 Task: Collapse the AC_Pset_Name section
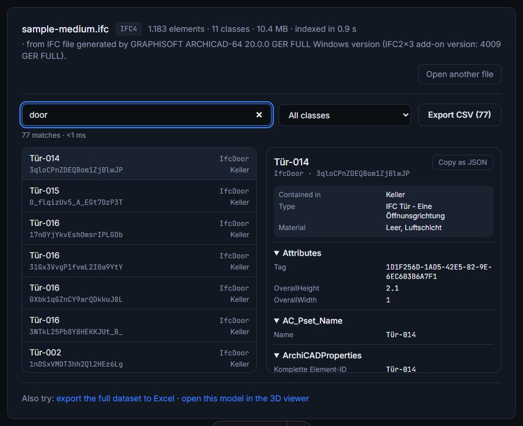[x=308, y=321]
